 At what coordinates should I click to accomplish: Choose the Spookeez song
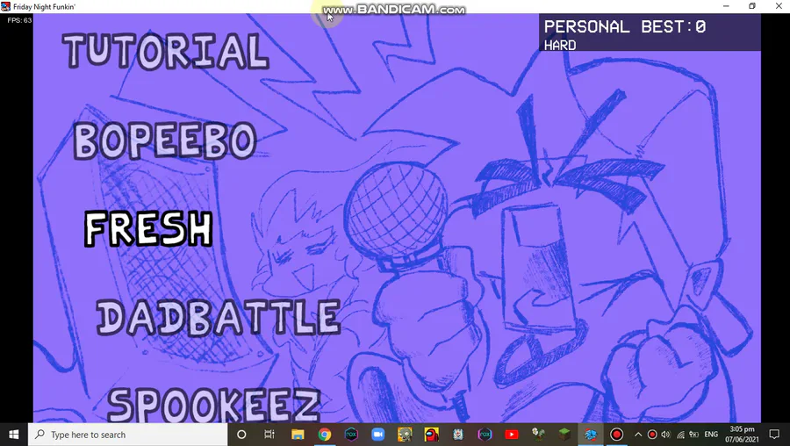tap(213, 405)
